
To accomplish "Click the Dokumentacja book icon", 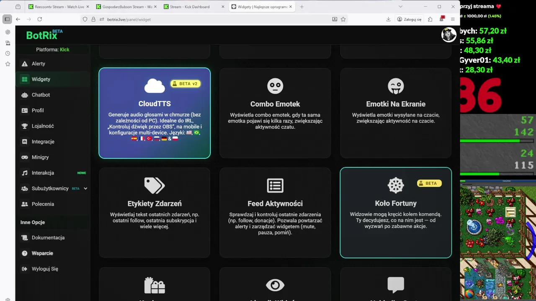I will pos(24,237).
